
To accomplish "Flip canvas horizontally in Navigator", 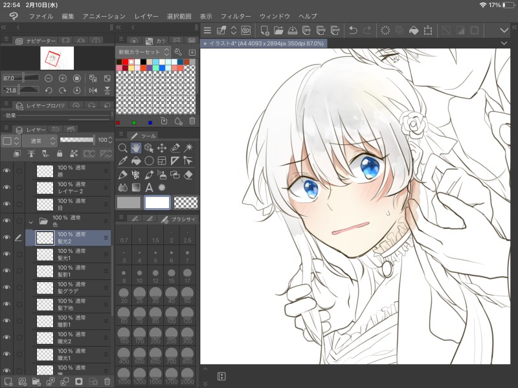I will click(x=93, y=91).
